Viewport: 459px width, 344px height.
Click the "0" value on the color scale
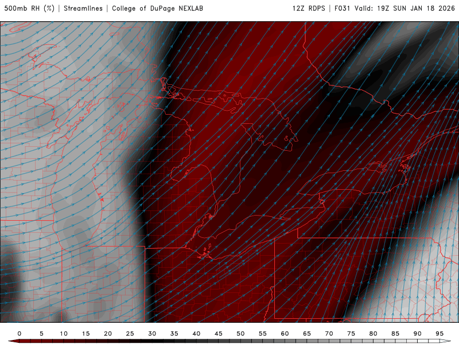pyautogui.click(x=20, y=334)
